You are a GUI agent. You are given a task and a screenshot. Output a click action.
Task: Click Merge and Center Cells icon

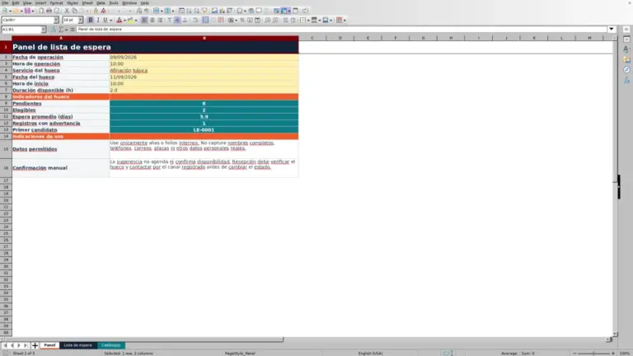205,20
